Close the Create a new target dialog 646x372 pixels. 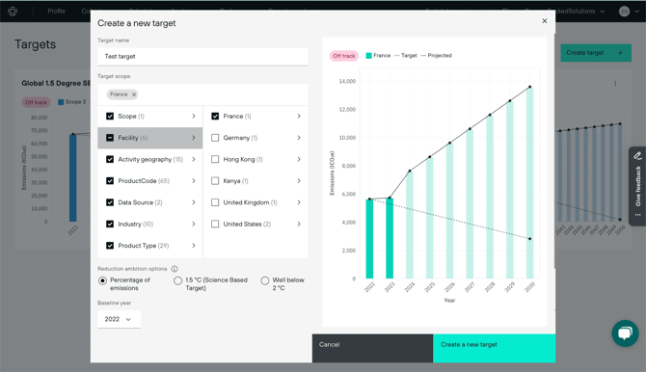544,21
